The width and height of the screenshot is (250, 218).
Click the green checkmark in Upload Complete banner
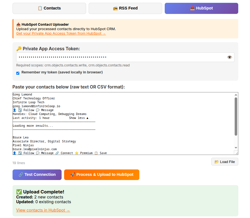coord(19,191)
